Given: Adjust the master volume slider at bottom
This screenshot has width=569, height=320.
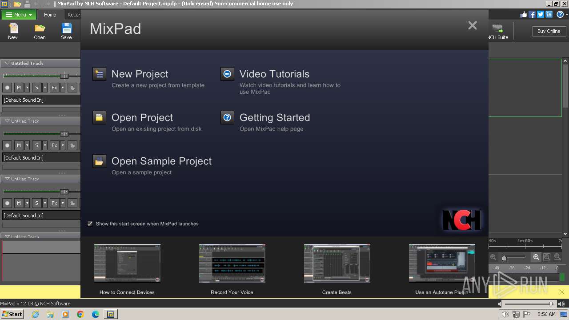Looking at the screenshot, I should point(551,304).
